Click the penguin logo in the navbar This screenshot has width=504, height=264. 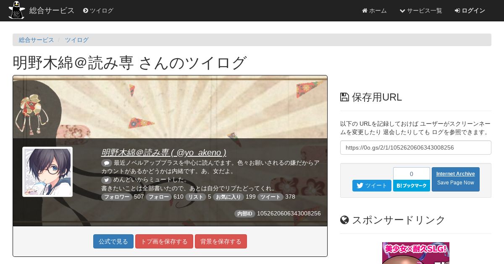click(x=16, y=10)
